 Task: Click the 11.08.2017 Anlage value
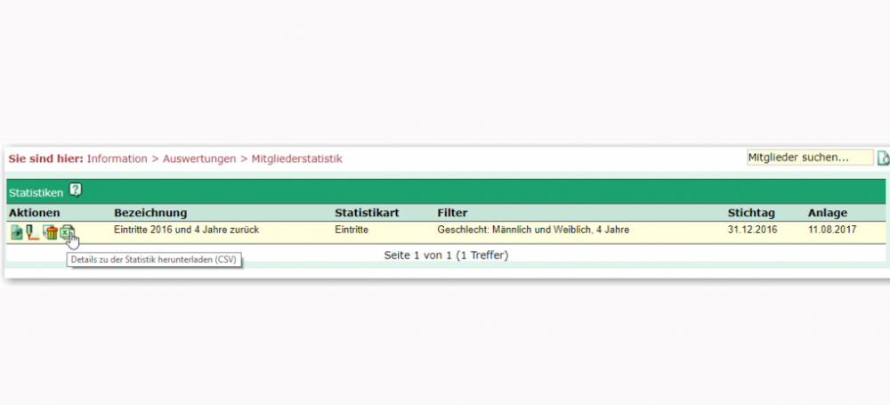point(832,230)
